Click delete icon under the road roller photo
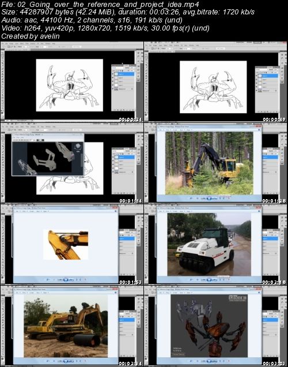 228,280
